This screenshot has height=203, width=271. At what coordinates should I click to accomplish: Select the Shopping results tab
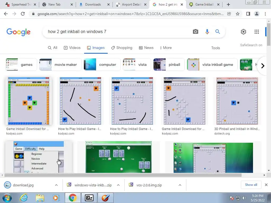coord(122,48)
